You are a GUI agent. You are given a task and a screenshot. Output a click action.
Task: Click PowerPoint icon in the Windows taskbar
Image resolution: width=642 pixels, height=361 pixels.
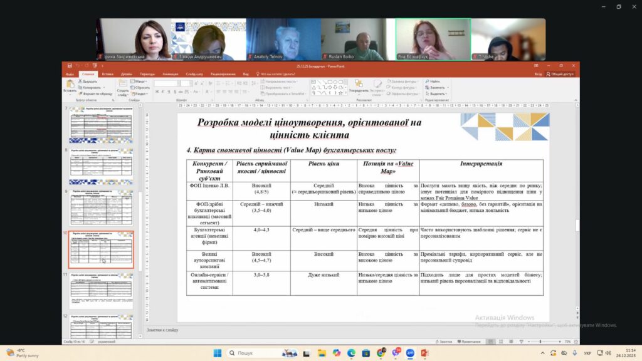point(425,353)
